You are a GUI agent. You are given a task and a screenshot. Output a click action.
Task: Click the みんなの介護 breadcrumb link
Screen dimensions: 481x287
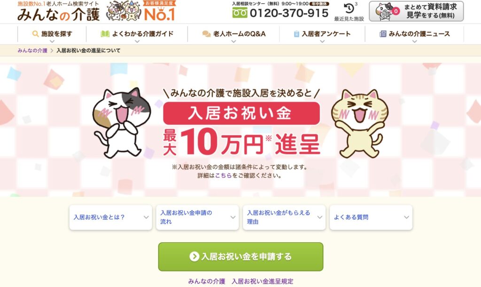pos(32,50)
